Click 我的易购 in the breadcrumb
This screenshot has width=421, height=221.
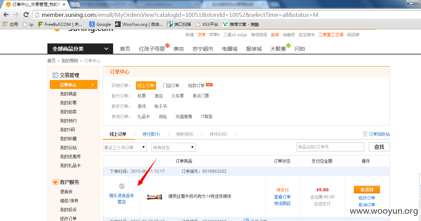(70, 61)
